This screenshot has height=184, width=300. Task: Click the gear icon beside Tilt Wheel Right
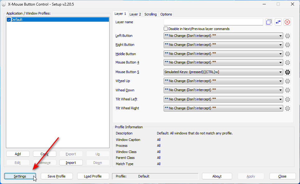click(288, 108)
